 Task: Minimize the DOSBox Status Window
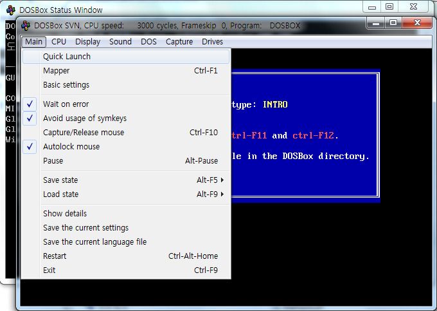[372, 7]
